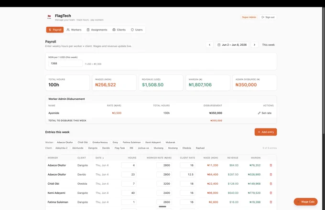Filter by worker Kemi Adeyemi chip

[x=153, y=142]
